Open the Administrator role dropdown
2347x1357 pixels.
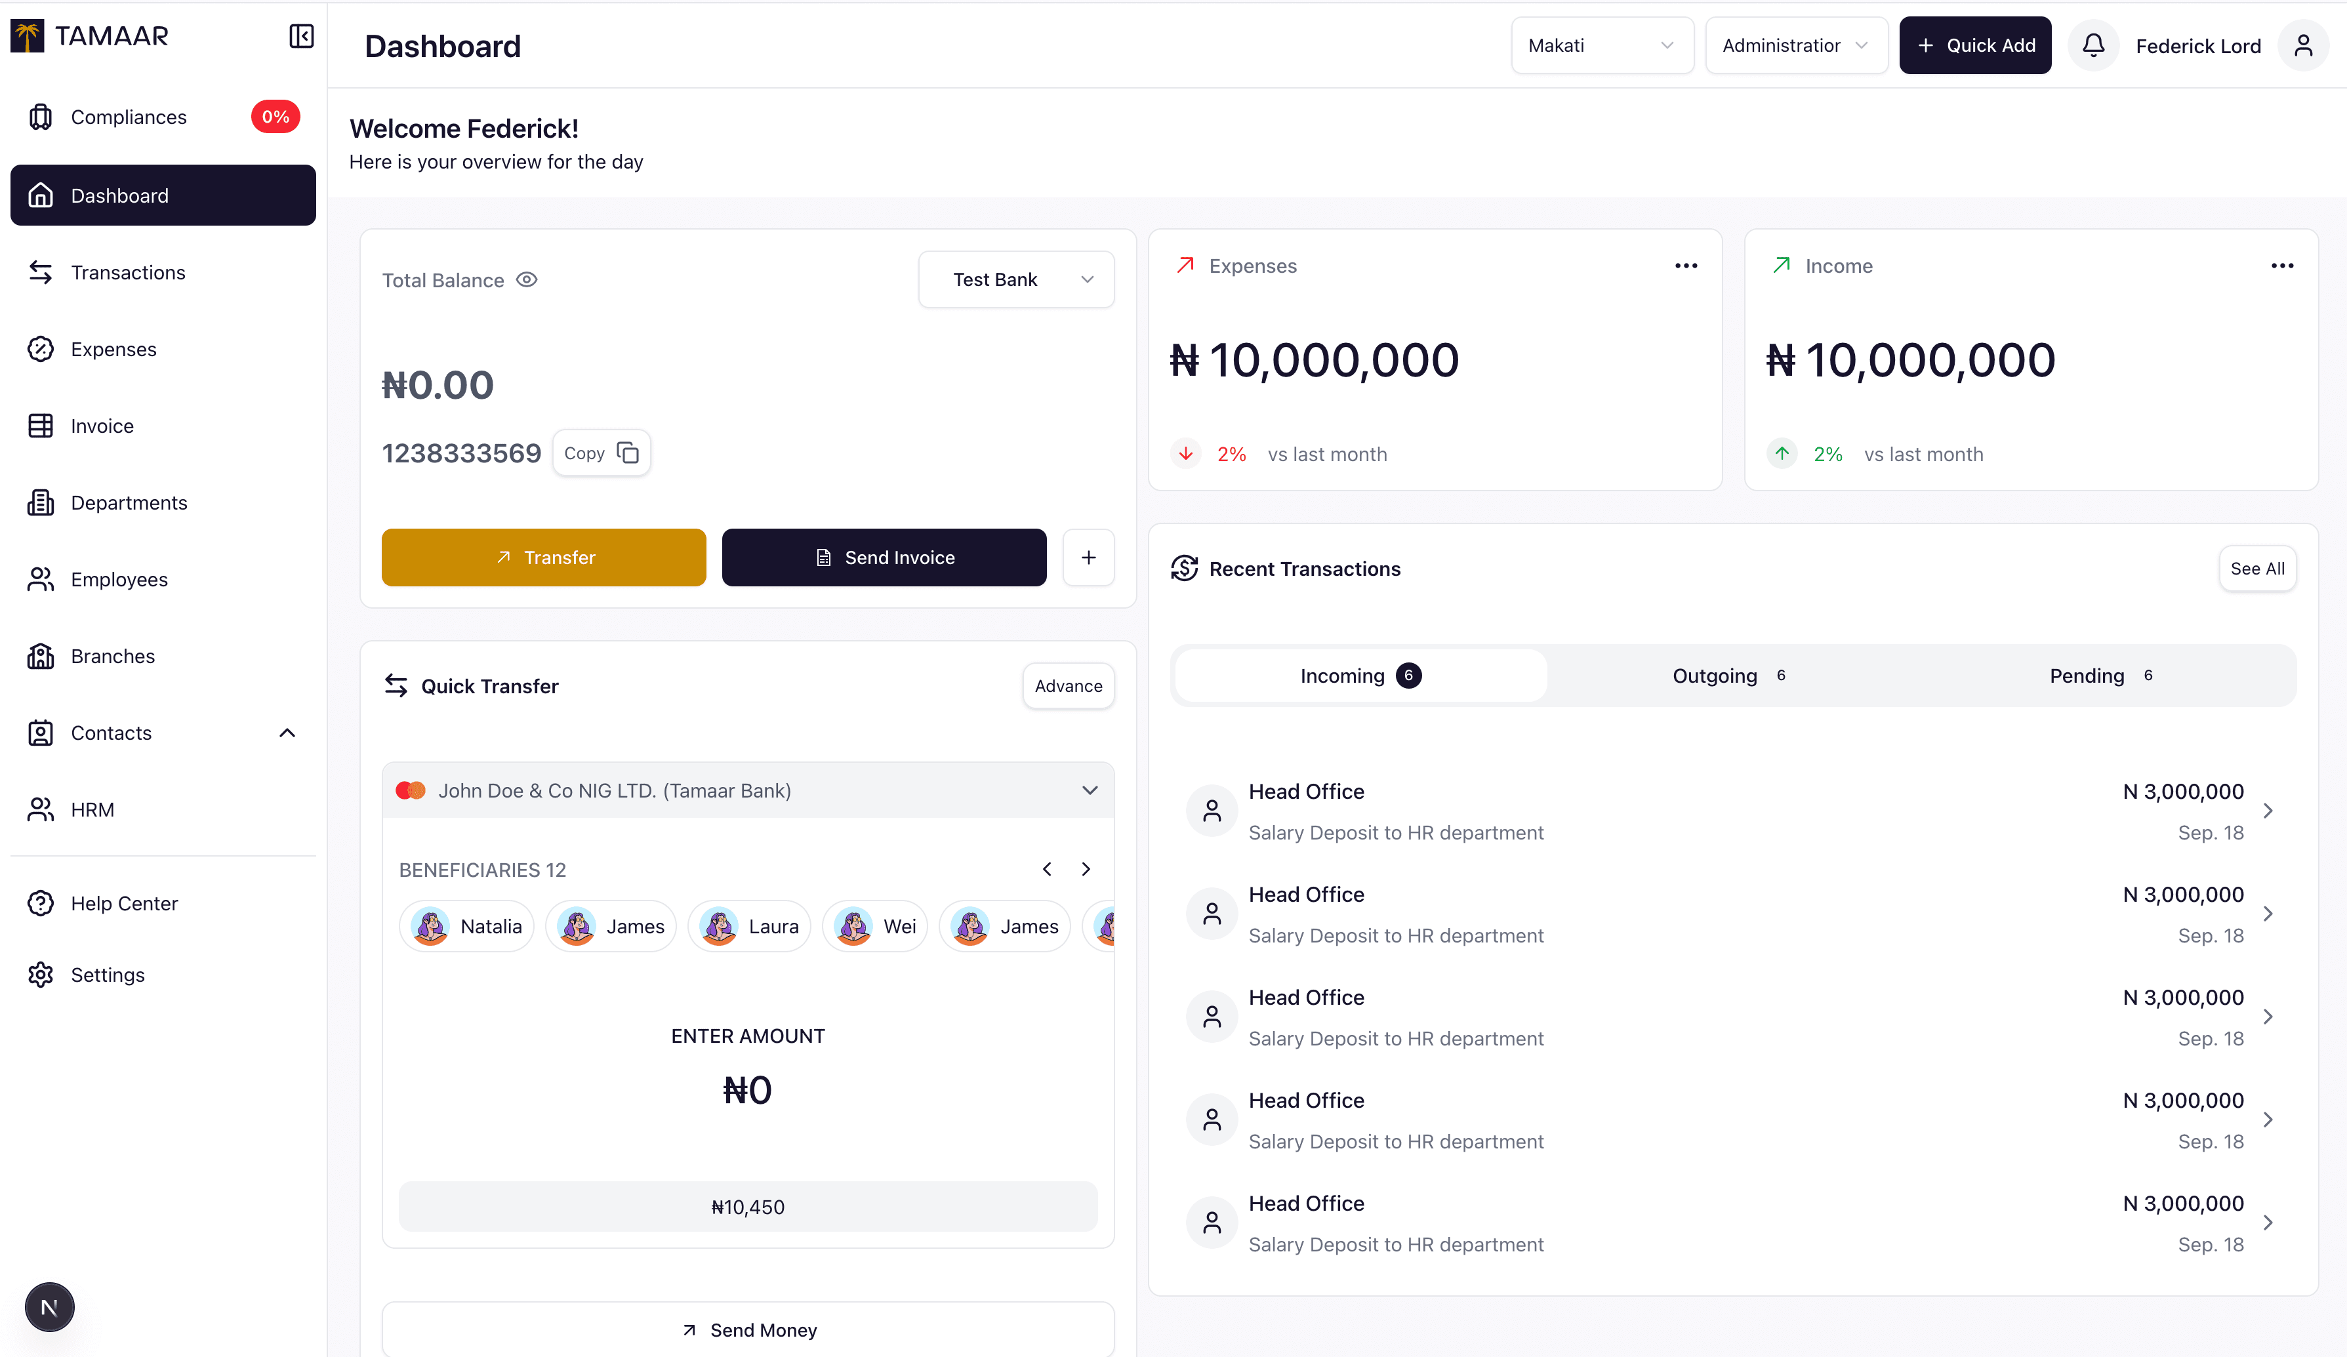coord(1795,45)
